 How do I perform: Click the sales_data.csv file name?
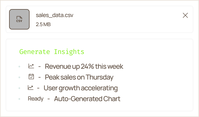(55, 15)
